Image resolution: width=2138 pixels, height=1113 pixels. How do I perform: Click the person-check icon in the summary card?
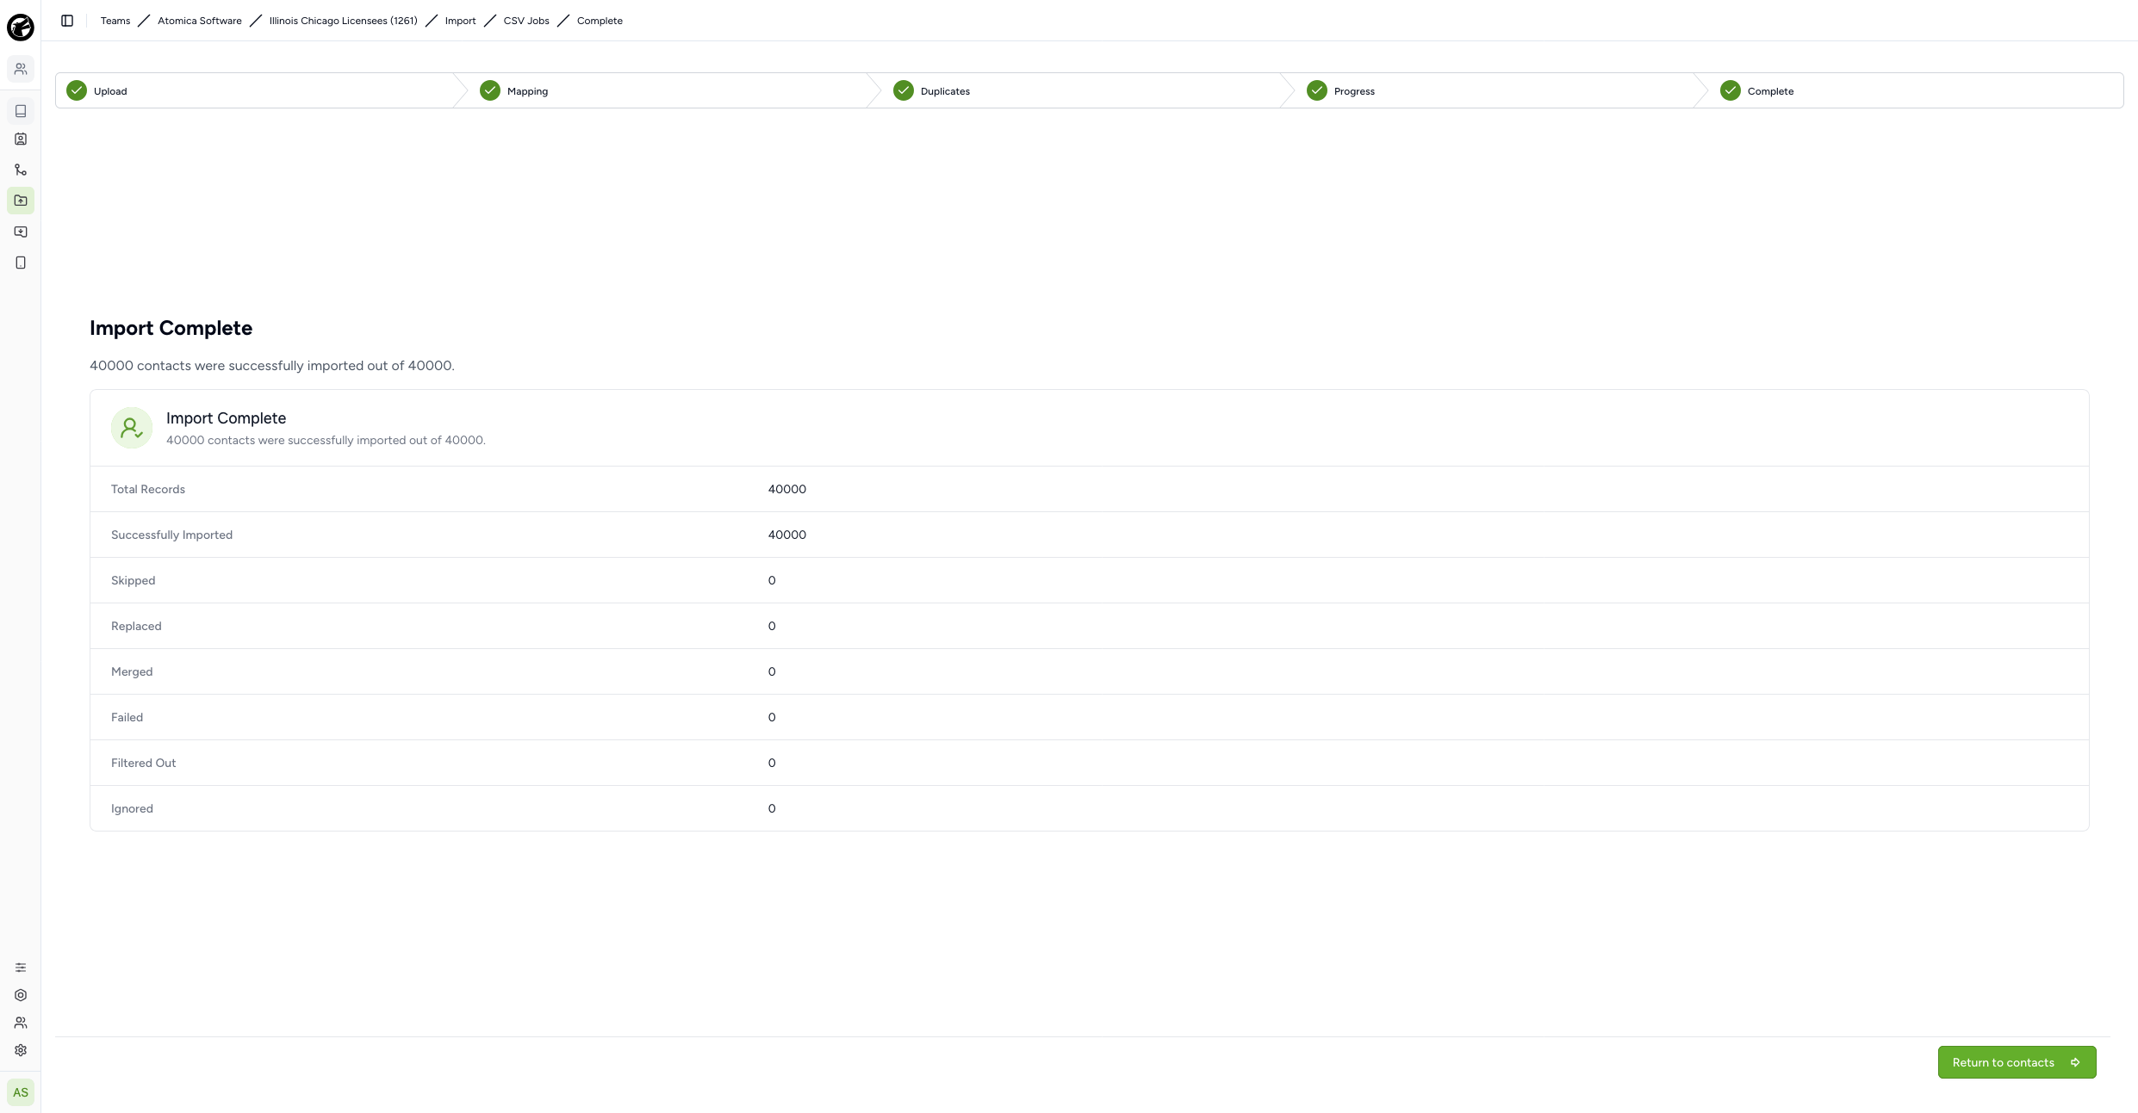(x=132, y=428)
